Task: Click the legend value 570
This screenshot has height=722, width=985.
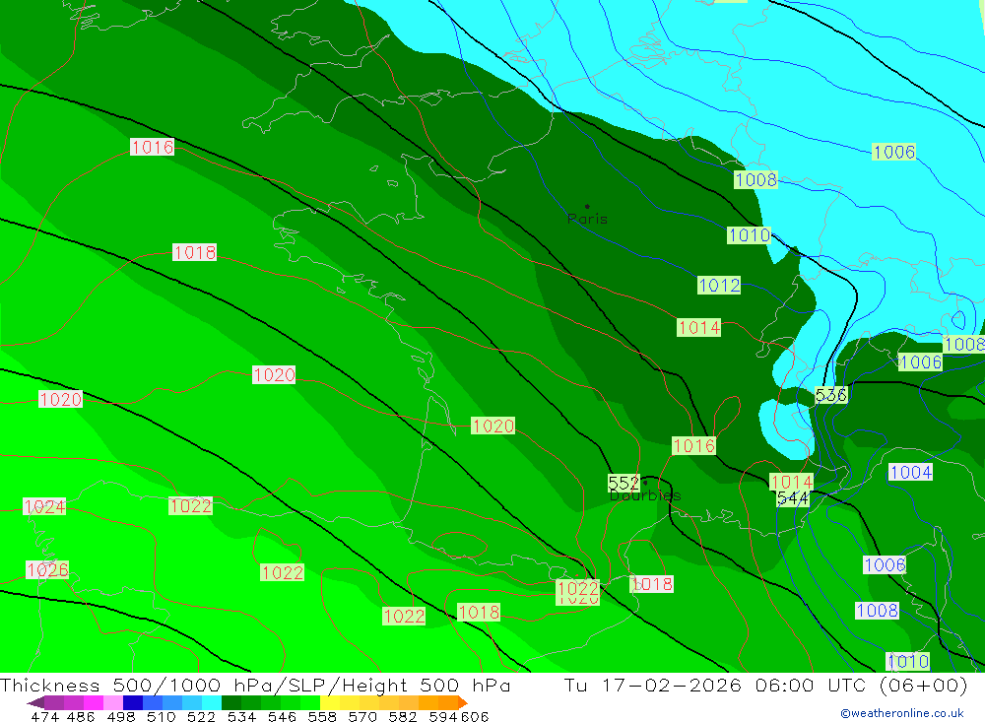Action: coord(362,716)
